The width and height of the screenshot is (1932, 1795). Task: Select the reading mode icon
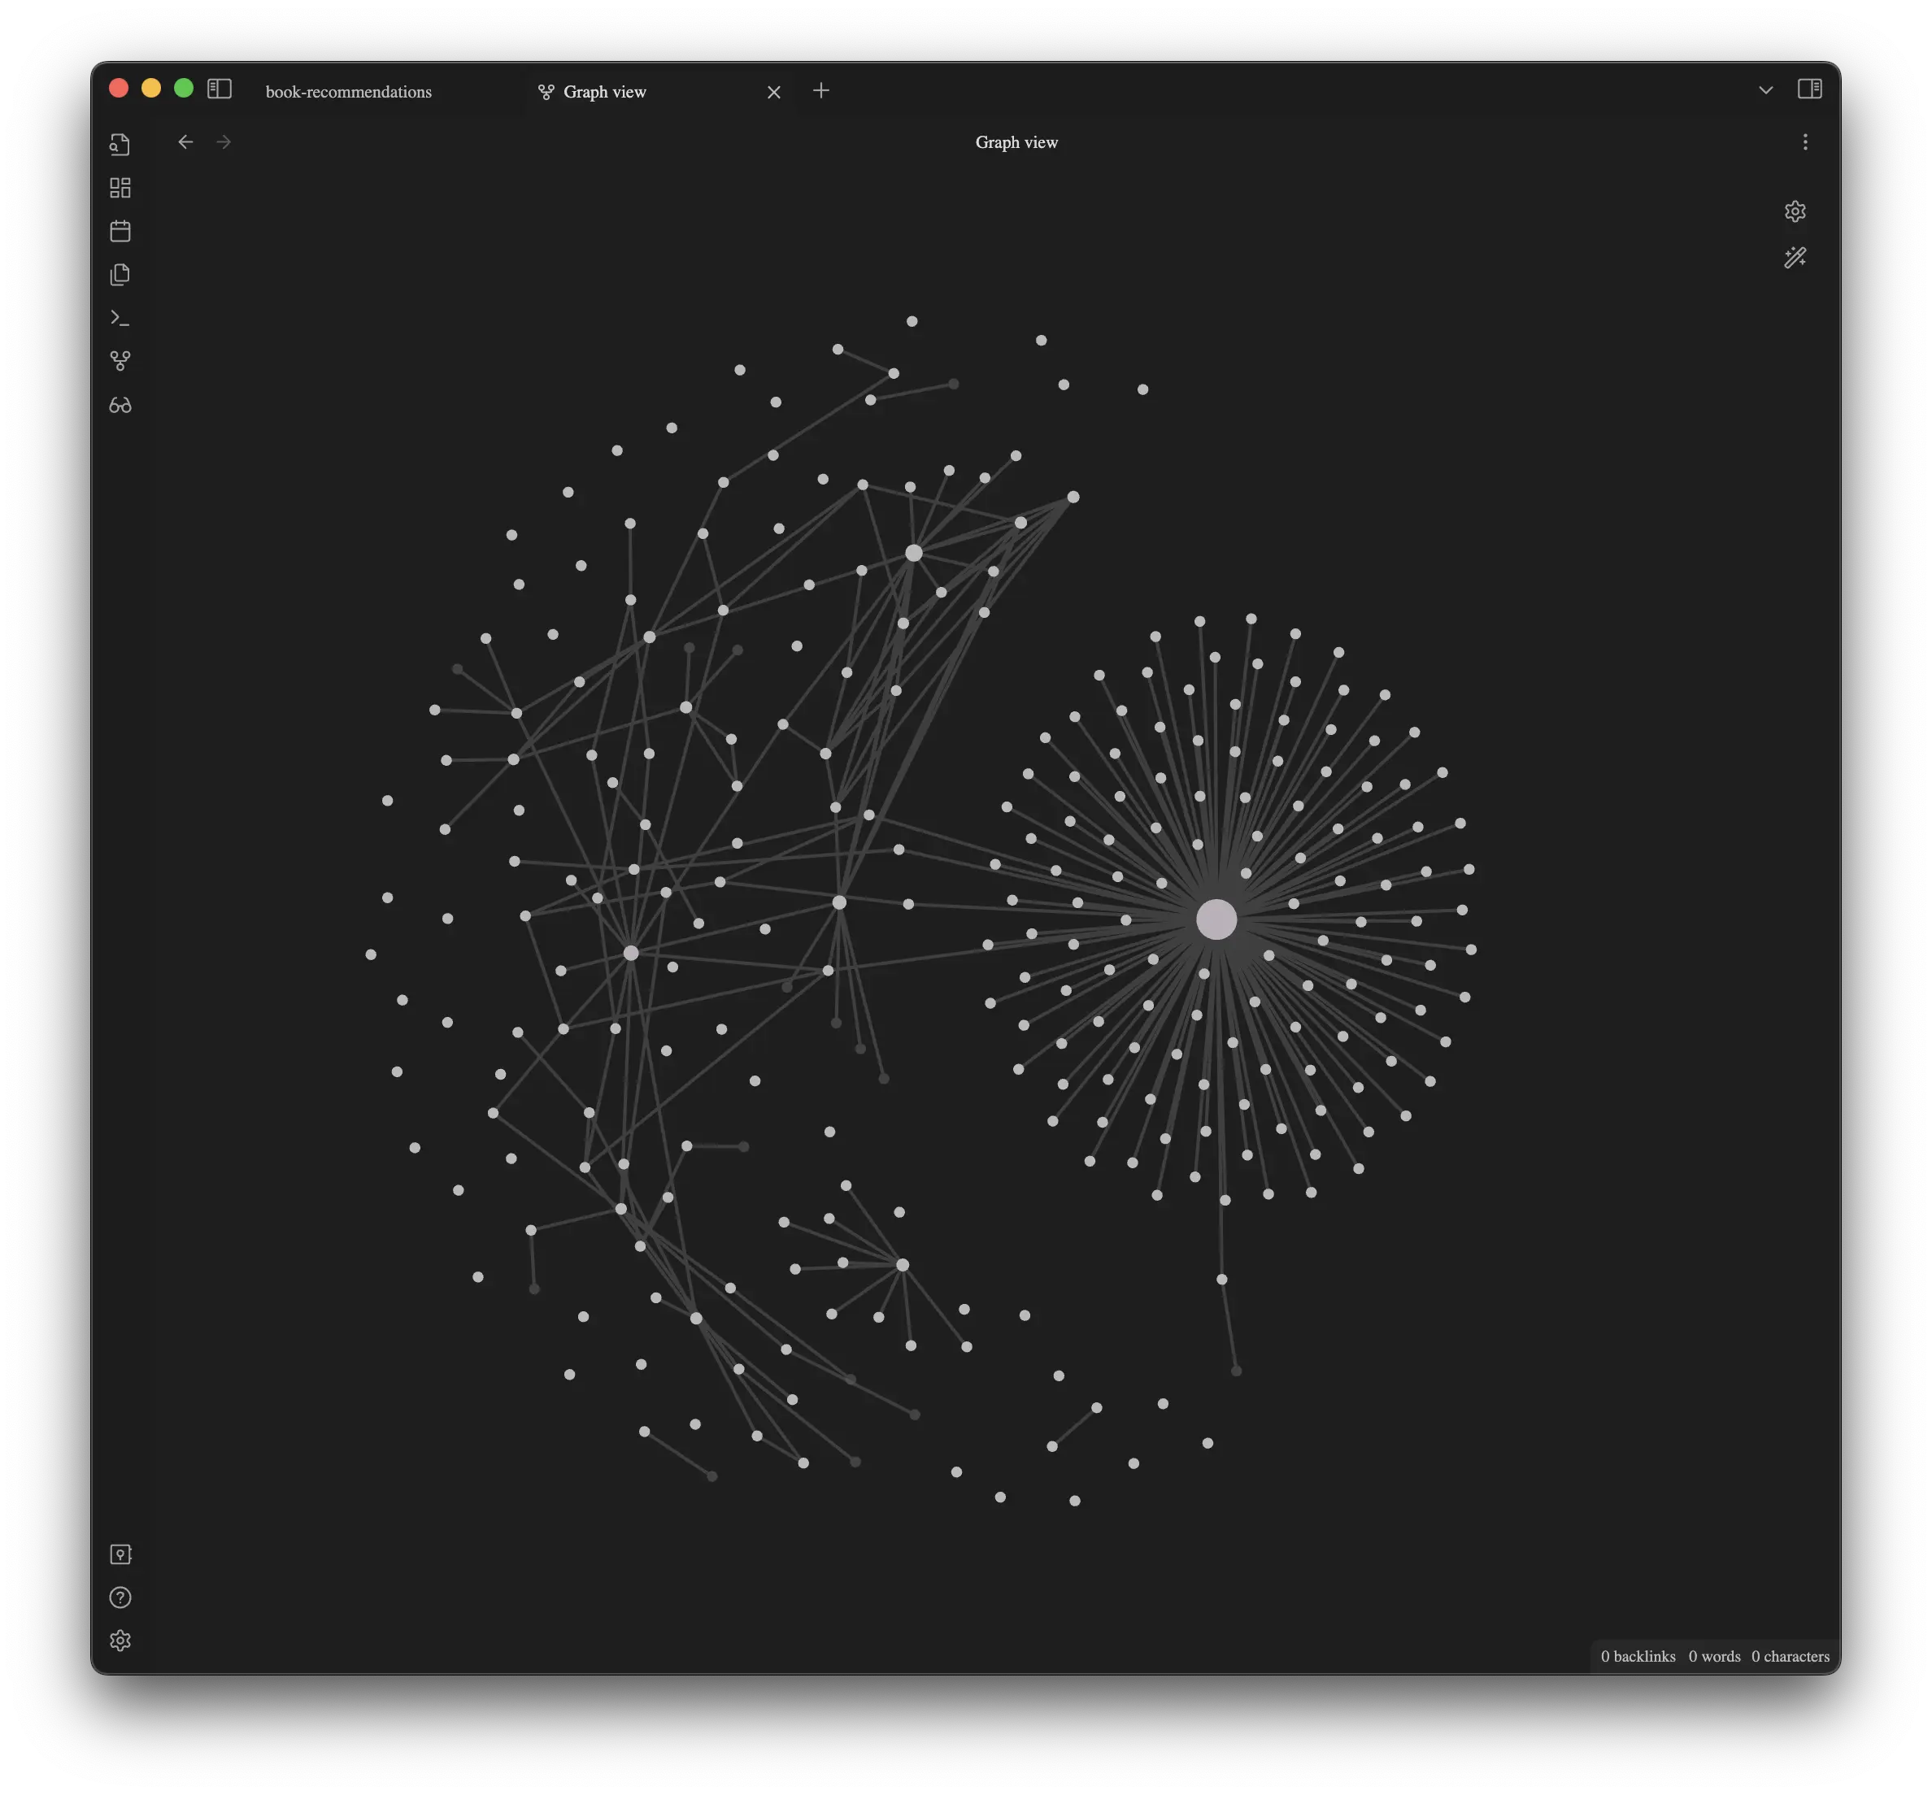click(120, 405)
